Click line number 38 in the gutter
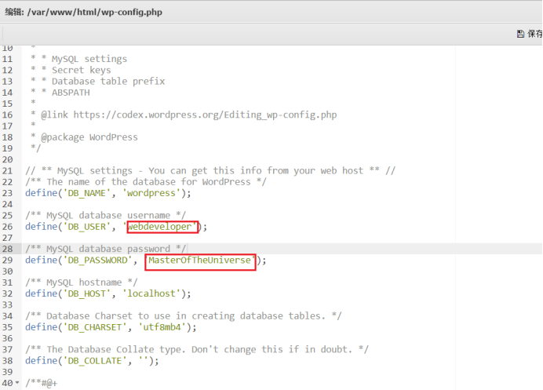543x390 pixels. 7,361
